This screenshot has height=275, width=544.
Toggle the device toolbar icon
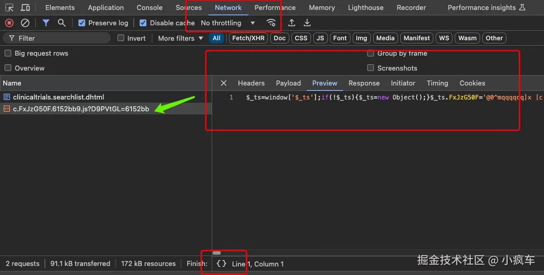click(x=25, y=8)
